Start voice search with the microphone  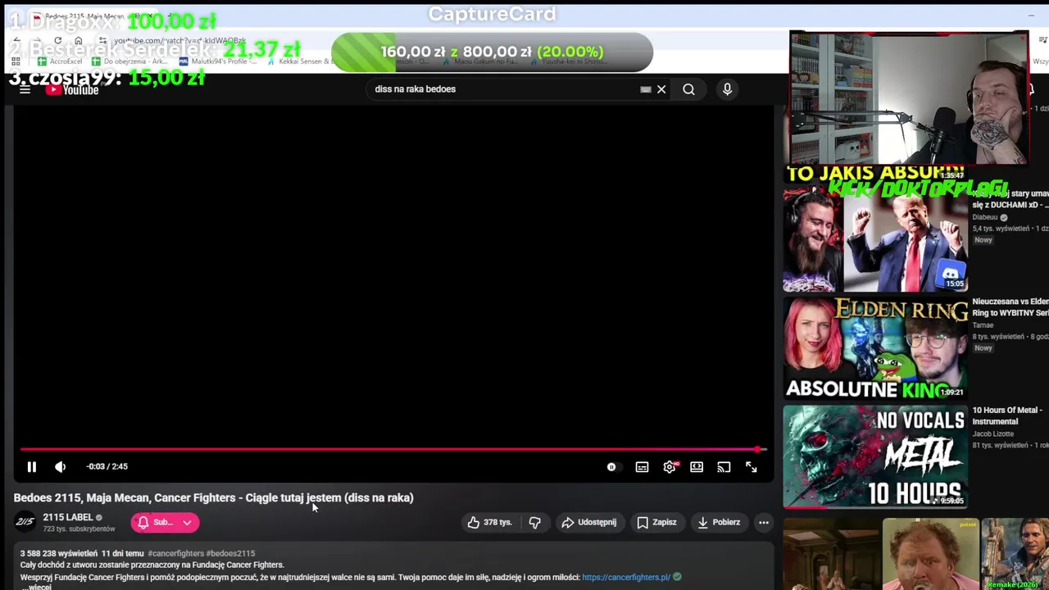pyautogui.click(x=727, y=89)
